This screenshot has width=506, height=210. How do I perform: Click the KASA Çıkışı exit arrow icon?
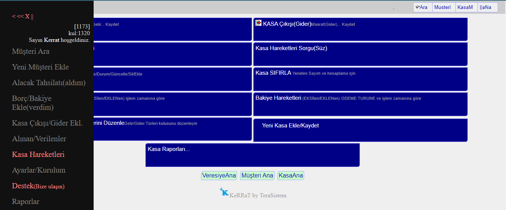258,23
